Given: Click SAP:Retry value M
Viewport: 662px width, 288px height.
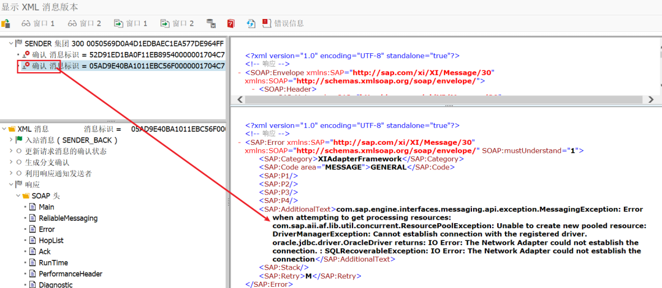Looking at the screenshot, I should tap(308, 276).
